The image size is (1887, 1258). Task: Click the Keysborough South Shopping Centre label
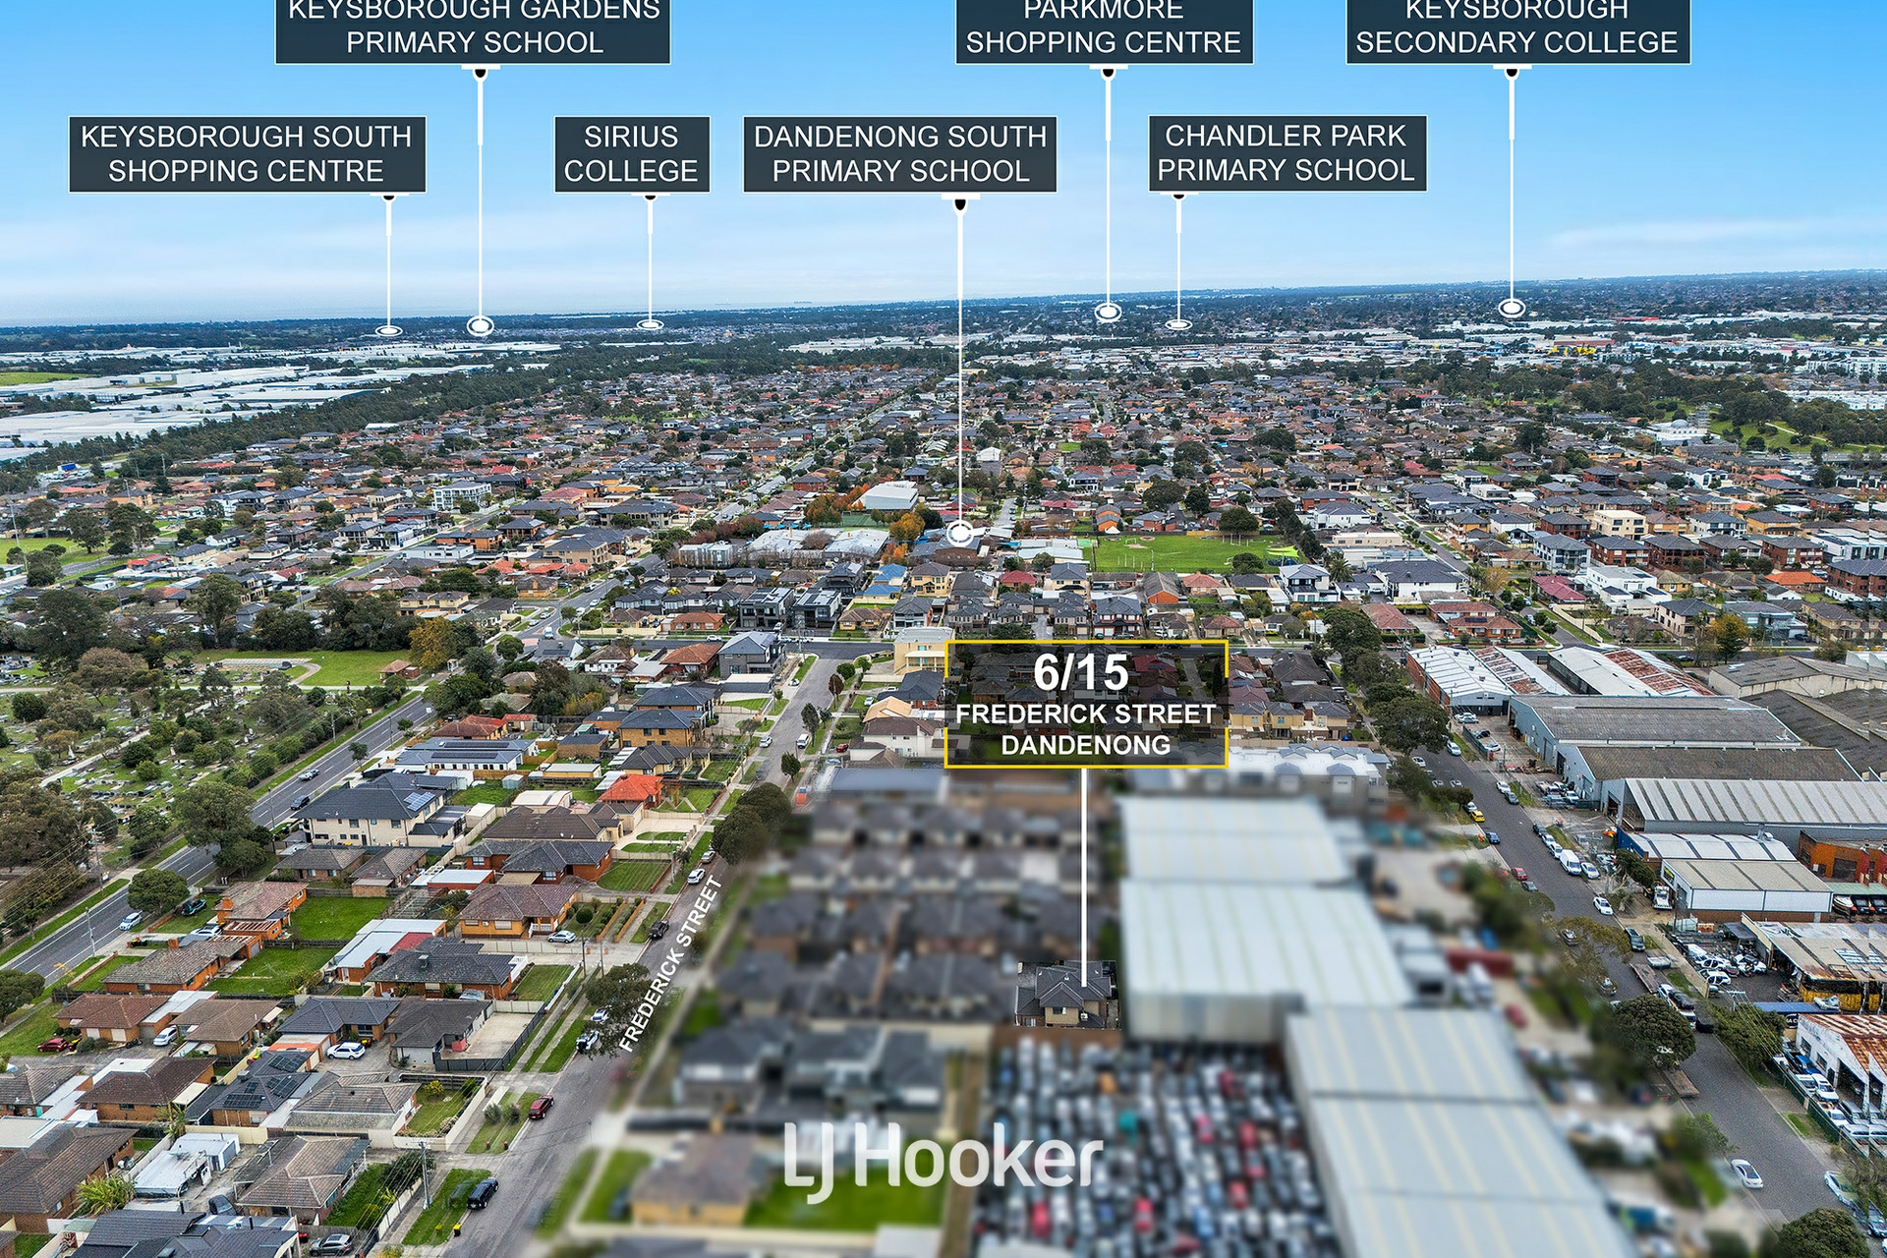(x=247, y=154)
